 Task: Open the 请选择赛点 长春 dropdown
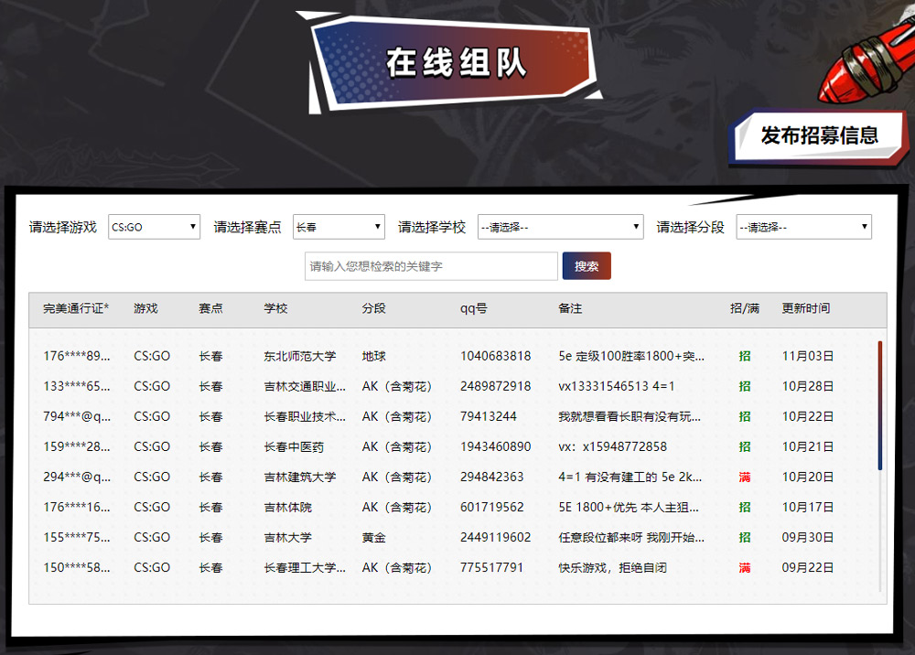339,227
